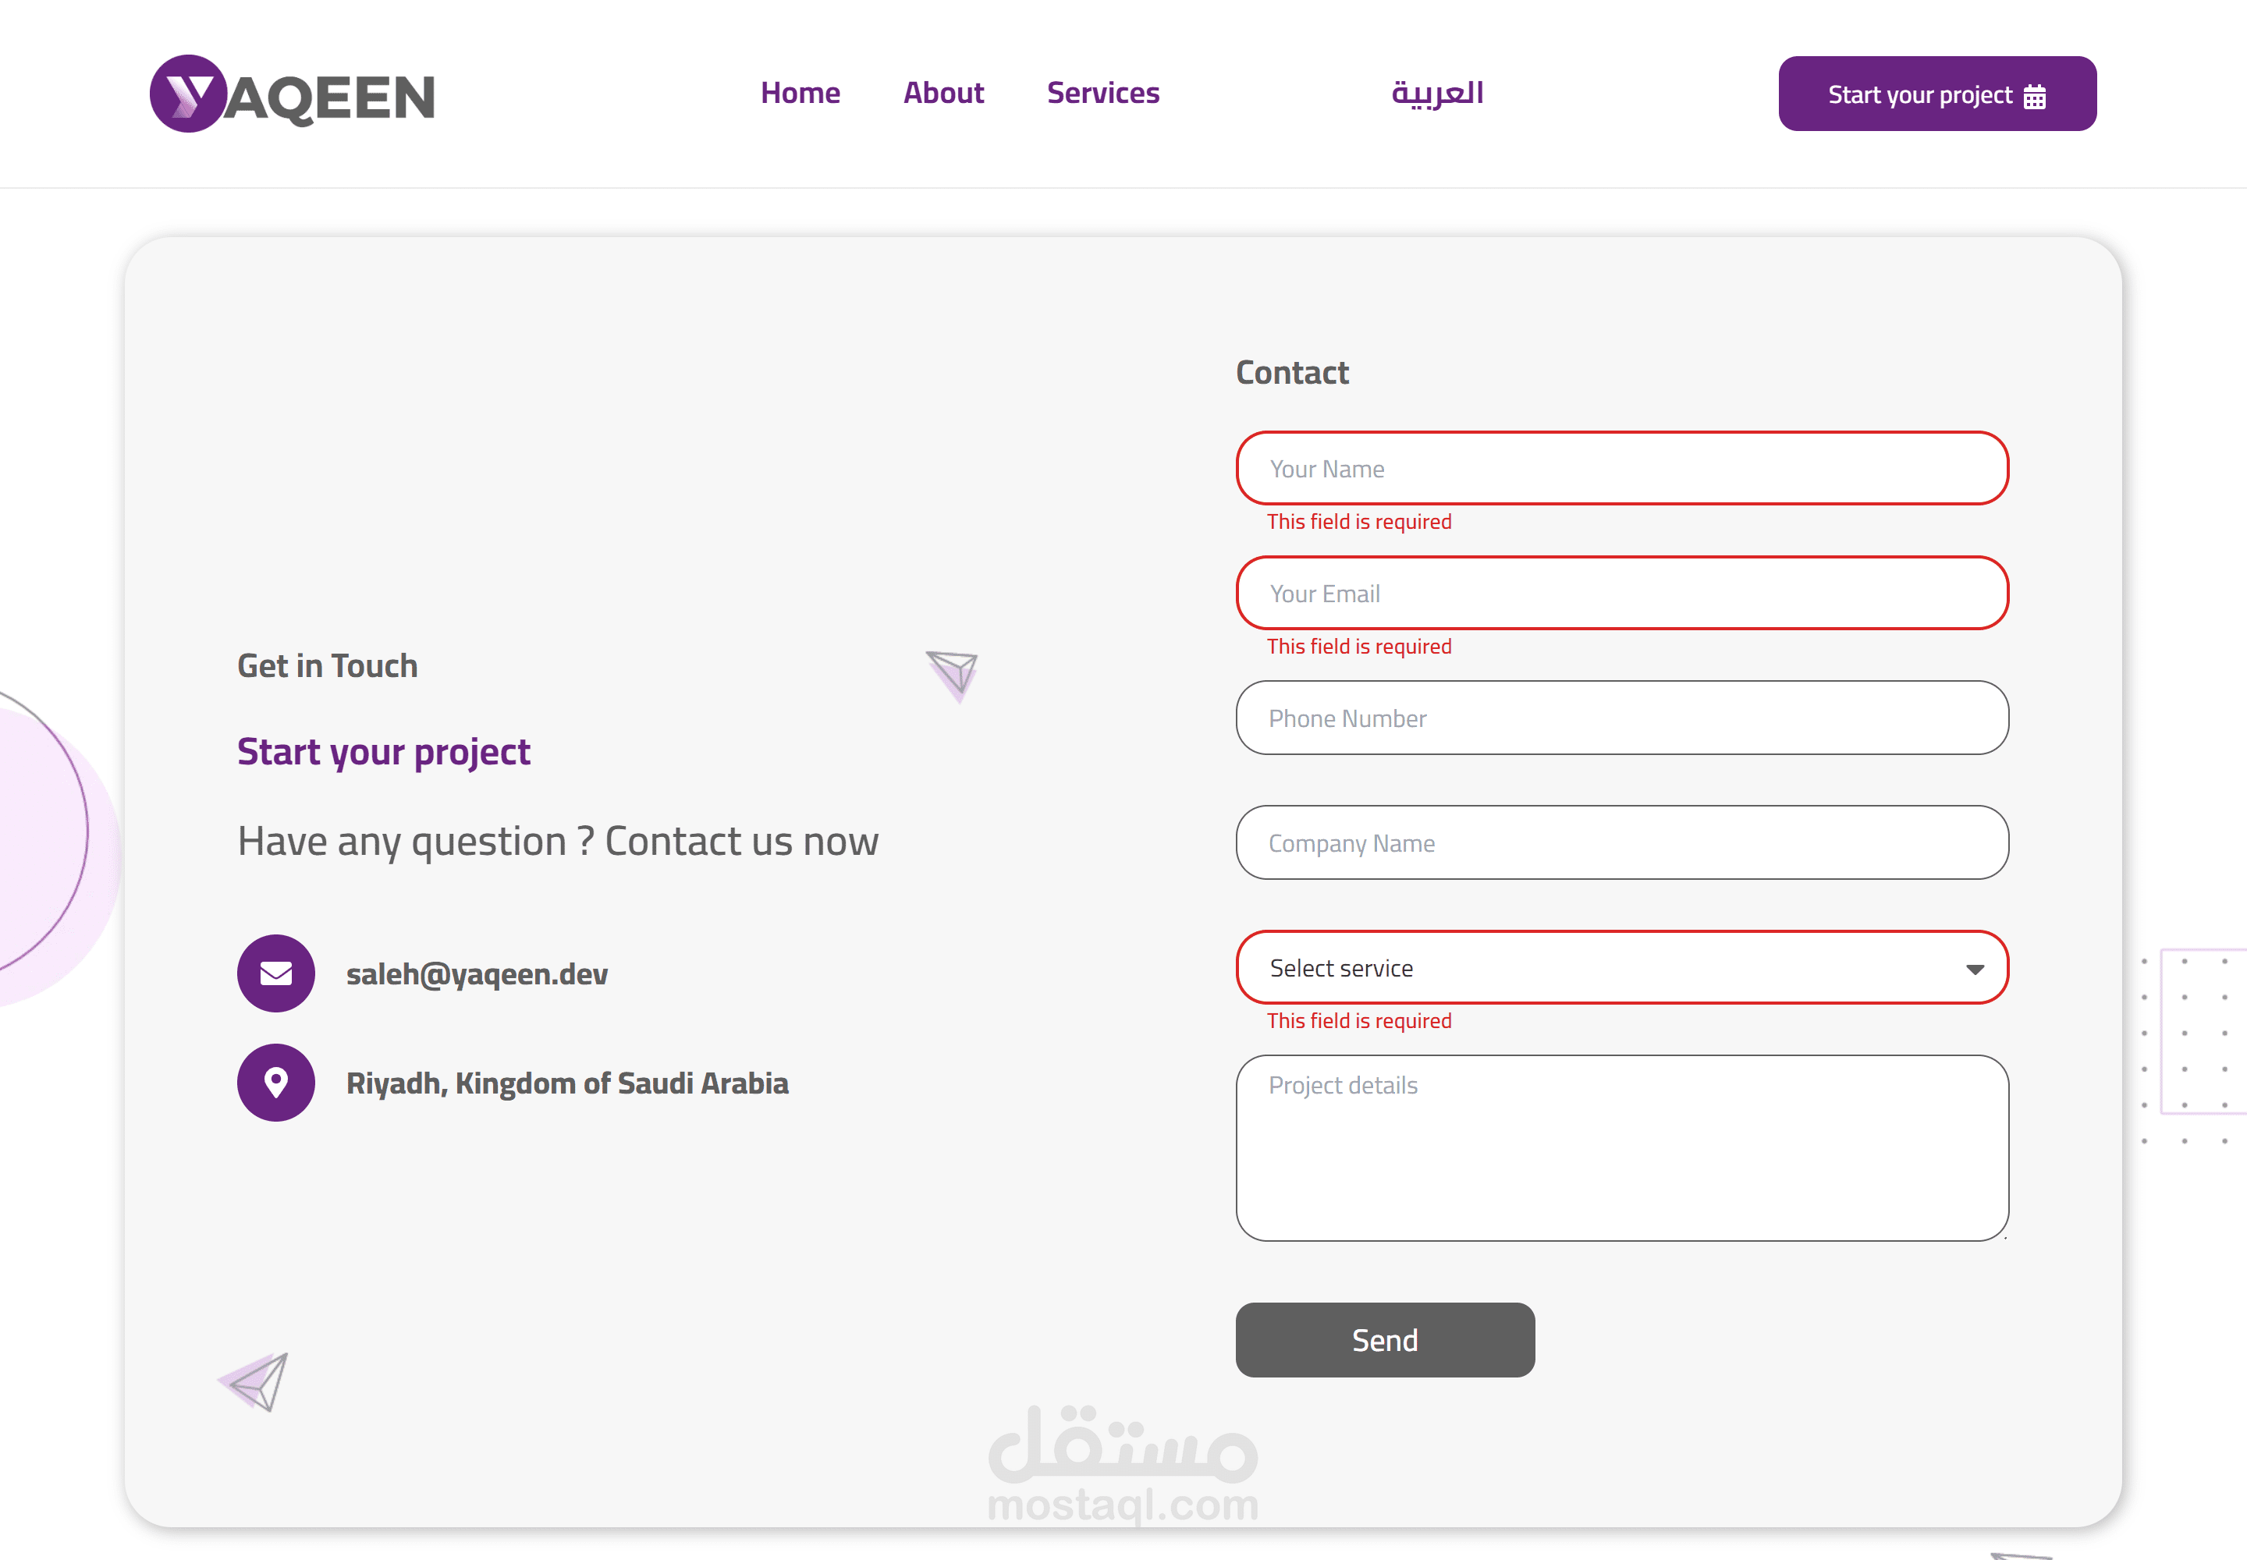Screen dimensions: 2247x1560
Task: Open the Home menu item
Action: [x=800, y=93]
